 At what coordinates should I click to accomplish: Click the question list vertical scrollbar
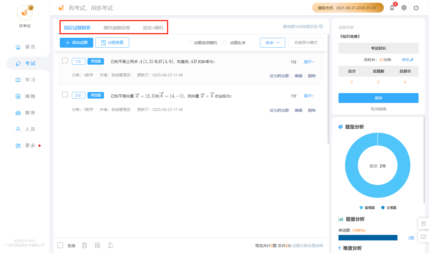coord(328,89)
